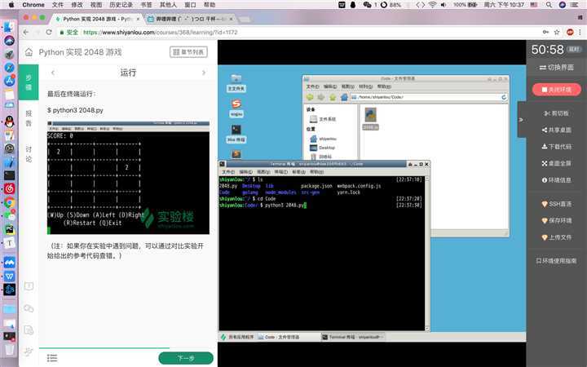Open the 环境使用指南 environment guide link
587x367 pixels.
coord(556,261)
